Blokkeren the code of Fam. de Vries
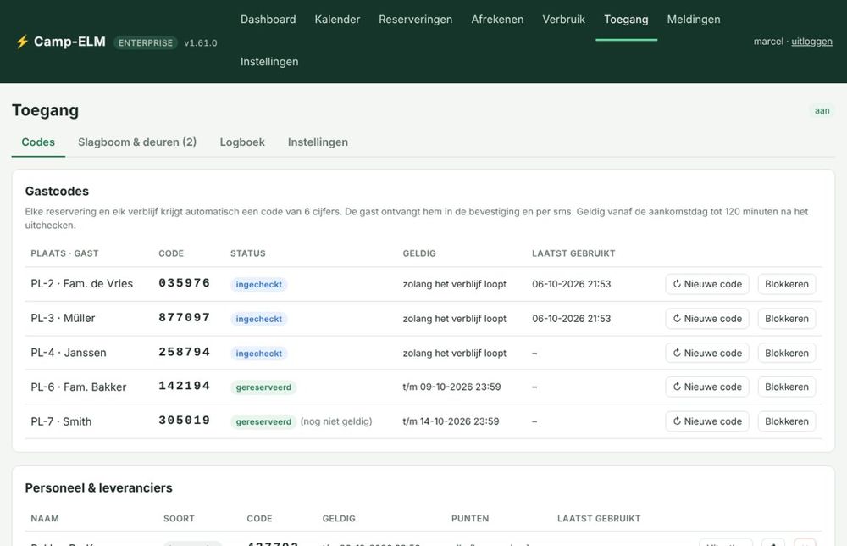Viewport: 847px width, 546px height. 787,284
